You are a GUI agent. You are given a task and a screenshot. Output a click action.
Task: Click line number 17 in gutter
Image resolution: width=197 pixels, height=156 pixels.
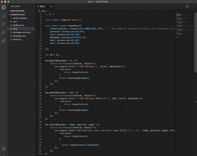click(40, 60)
